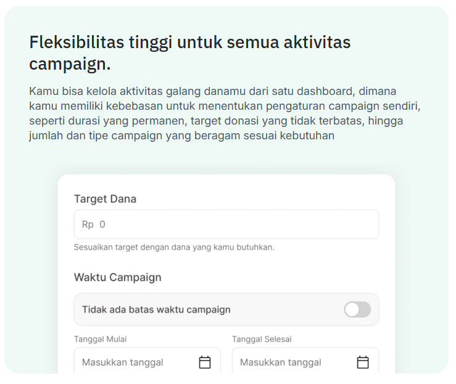Viewport: 456px width, 384px height.
Task: Click the 'Tidak ada batas waktu campaign' text
Action: [156, 309]
